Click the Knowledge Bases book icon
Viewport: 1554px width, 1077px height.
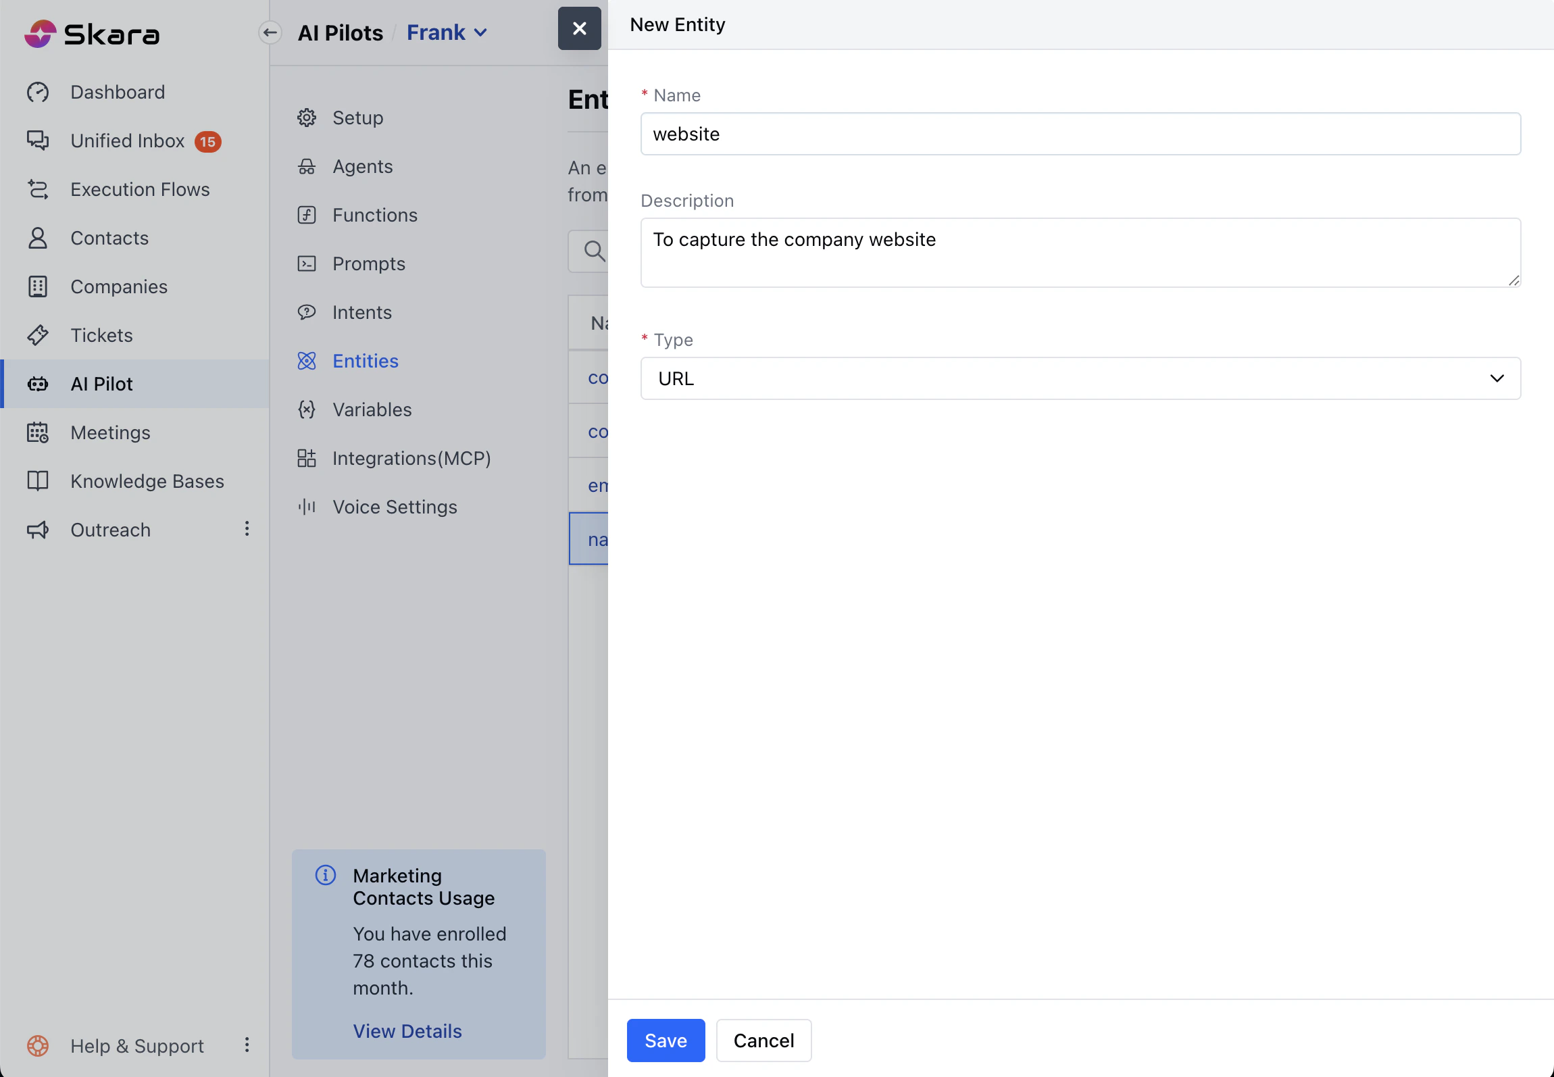pyautogui.click(x=38, y=481)
